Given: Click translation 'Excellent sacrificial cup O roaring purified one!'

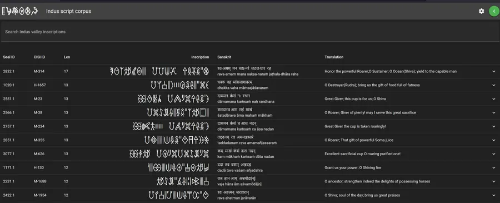Looking at the screenshot, I should 363,154.
